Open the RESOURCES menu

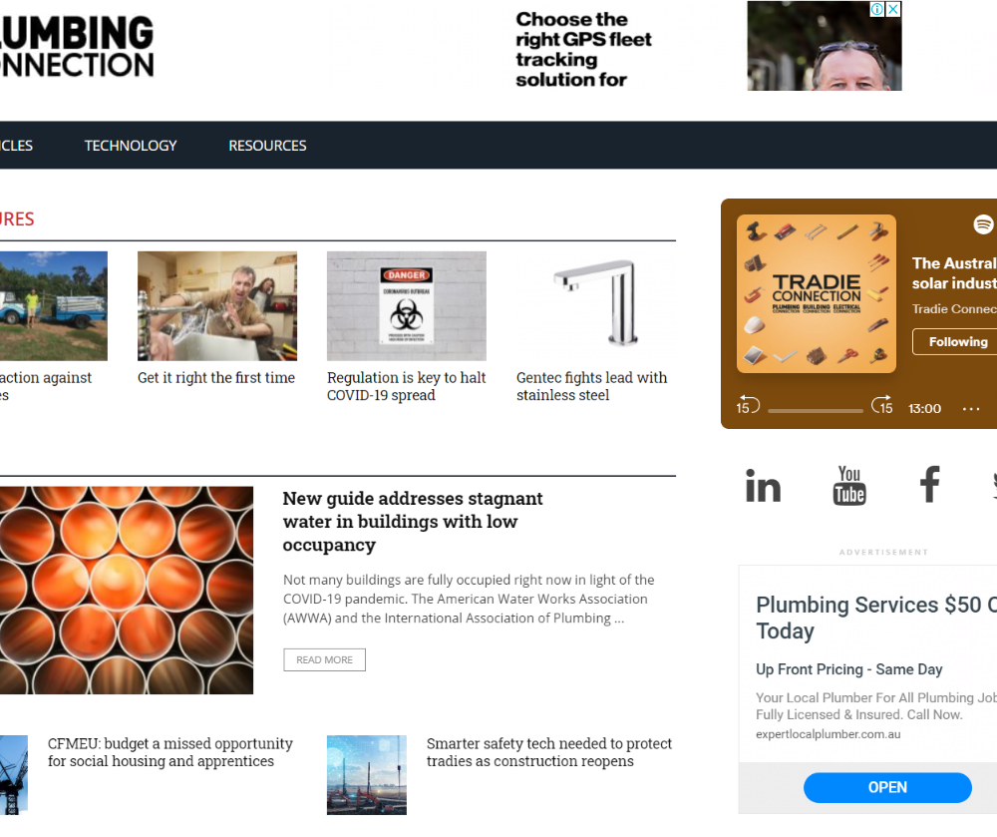267,146
